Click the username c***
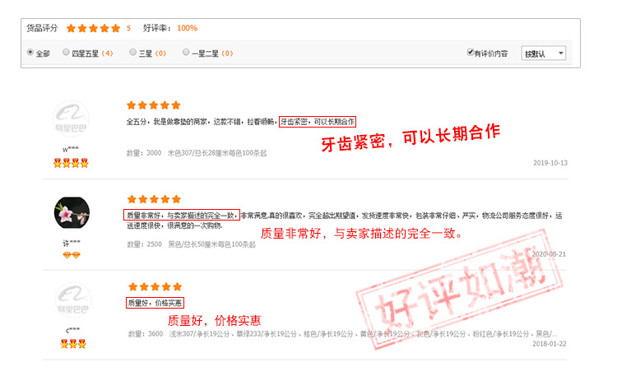 tap(72, 330)
